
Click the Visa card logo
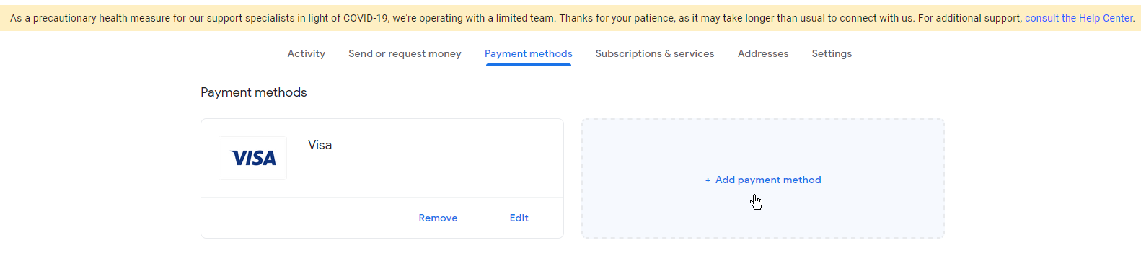[252, 158]
